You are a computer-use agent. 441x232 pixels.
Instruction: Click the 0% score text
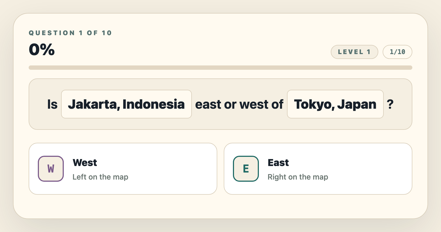tap(42, 49)
